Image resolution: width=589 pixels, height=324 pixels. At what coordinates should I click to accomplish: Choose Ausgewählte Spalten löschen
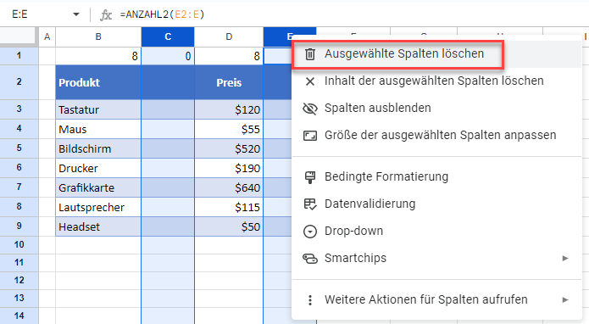coord(404,53)
